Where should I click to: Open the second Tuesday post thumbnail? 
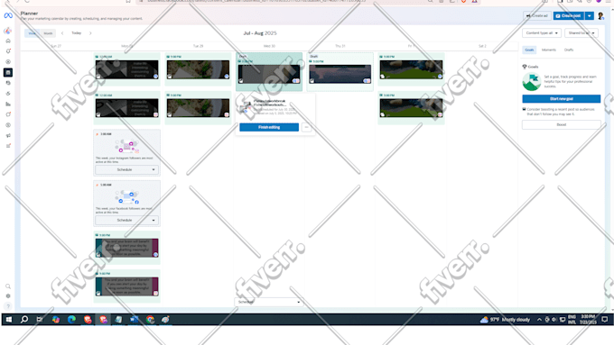pos(198,108)
